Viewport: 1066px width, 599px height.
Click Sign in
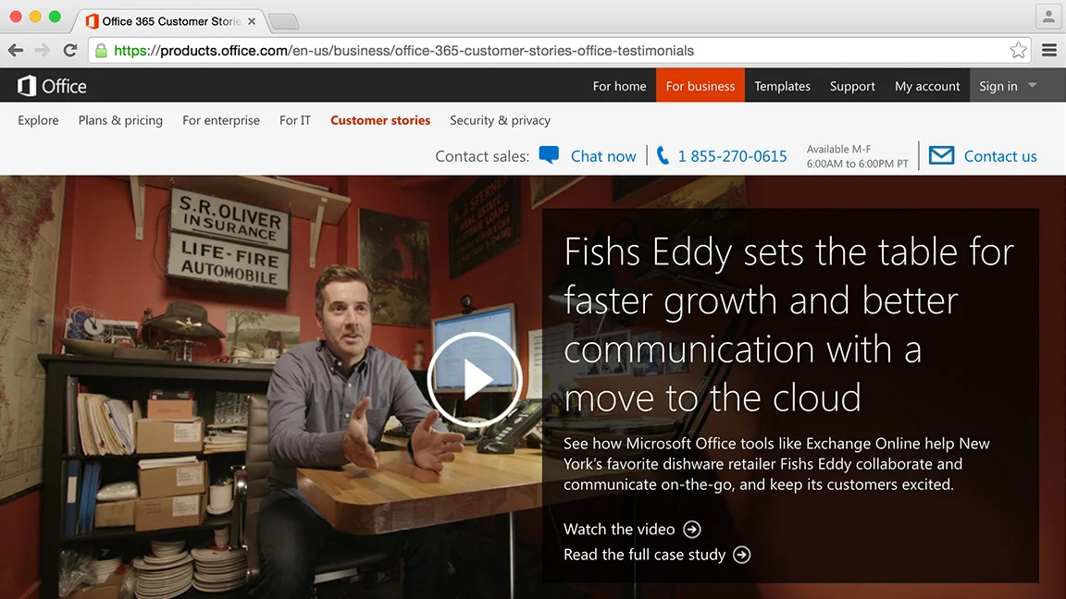[x=998, y=86]
